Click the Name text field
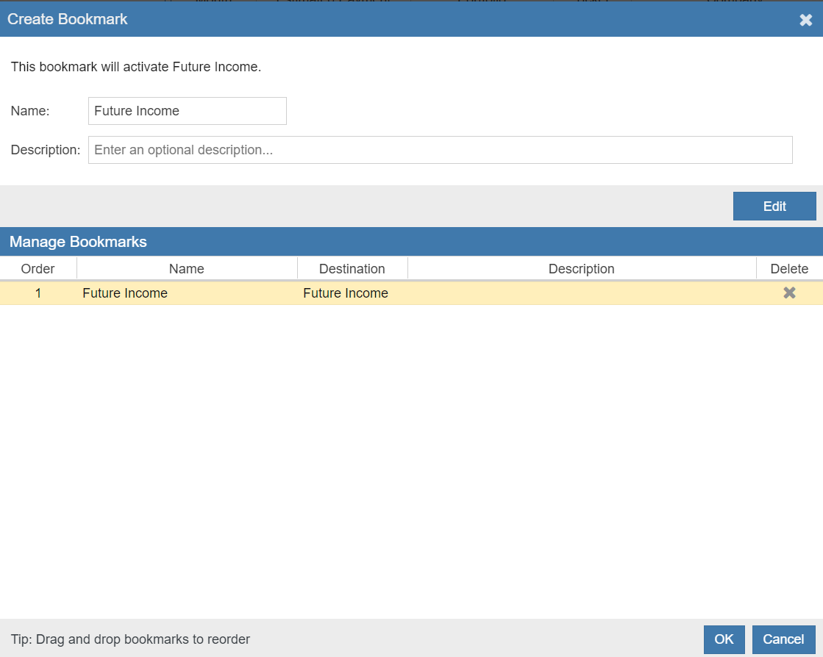Screen dimensions: 823x657 click(187, 111)
